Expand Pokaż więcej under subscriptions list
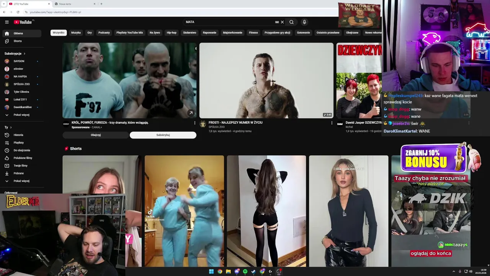The image size is (490, 276). [21, 115]
